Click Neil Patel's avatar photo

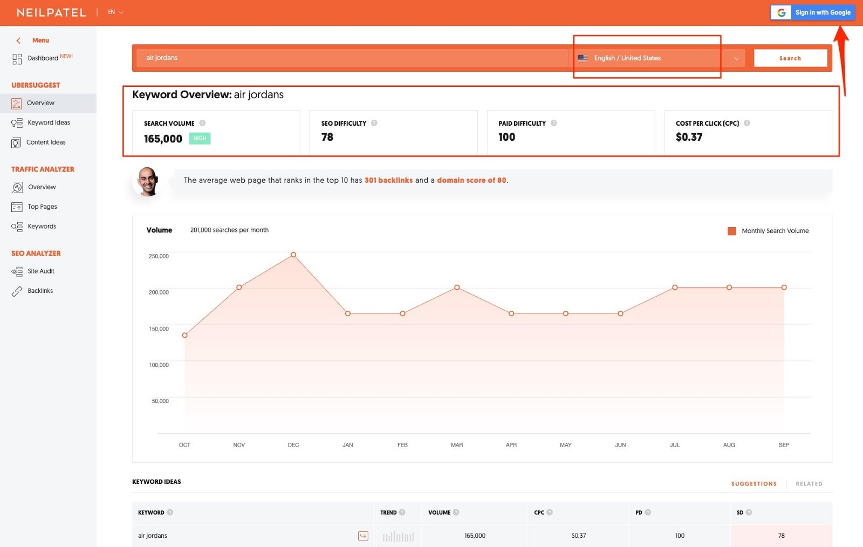pos(147,181)
